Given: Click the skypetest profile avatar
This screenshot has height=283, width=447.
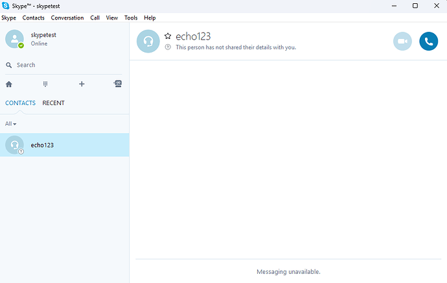Looking at the screenshot, I should tap(14, 39).
